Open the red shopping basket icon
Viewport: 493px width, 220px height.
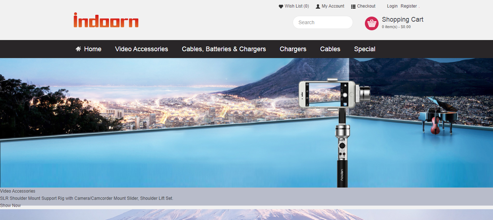coord(371,23)
